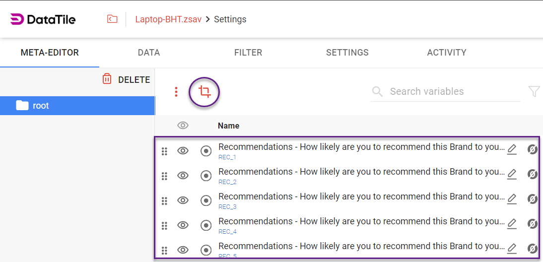Toggle the header eye visibility column icon
This screenshot has width=543, height=262.
[183, 126]
